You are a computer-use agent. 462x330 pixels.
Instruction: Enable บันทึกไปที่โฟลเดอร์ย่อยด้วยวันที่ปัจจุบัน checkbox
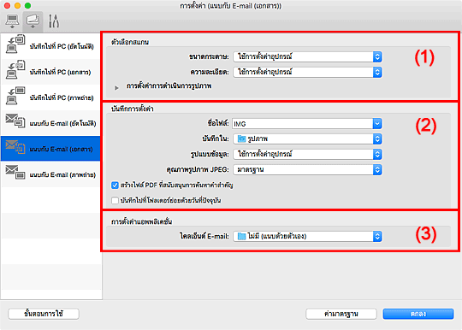point(115,200)
